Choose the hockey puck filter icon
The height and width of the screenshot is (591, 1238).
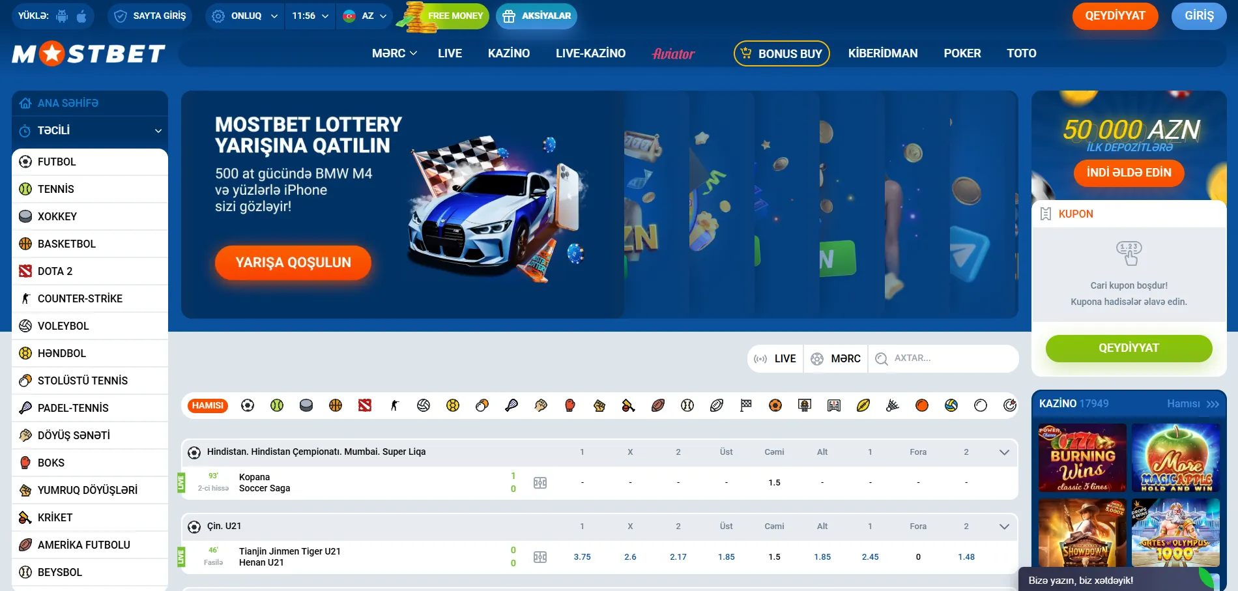pos(306,405)
